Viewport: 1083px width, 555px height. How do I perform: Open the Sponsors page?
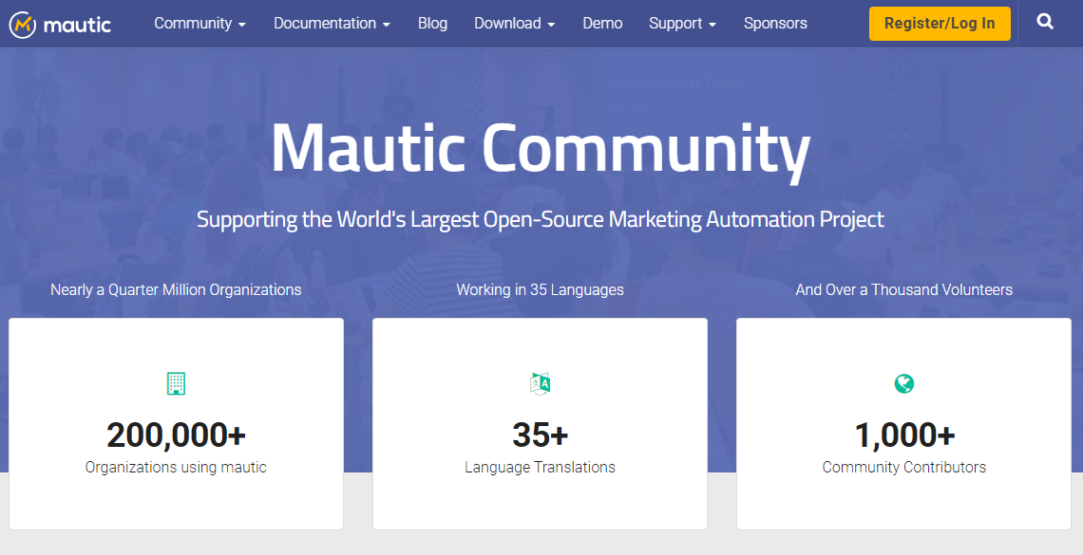click(775, 24)
